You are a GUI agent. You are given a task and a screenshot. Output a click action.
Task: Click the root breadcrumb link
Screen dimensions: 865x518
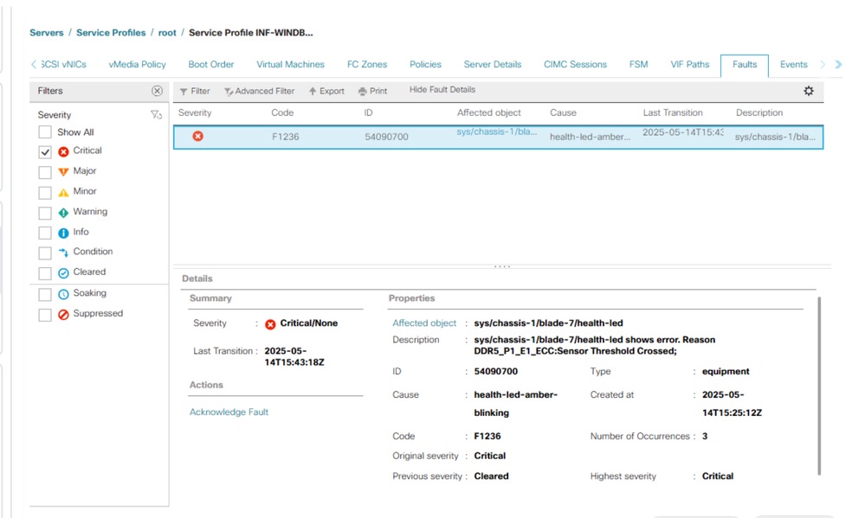click(167, 33)
